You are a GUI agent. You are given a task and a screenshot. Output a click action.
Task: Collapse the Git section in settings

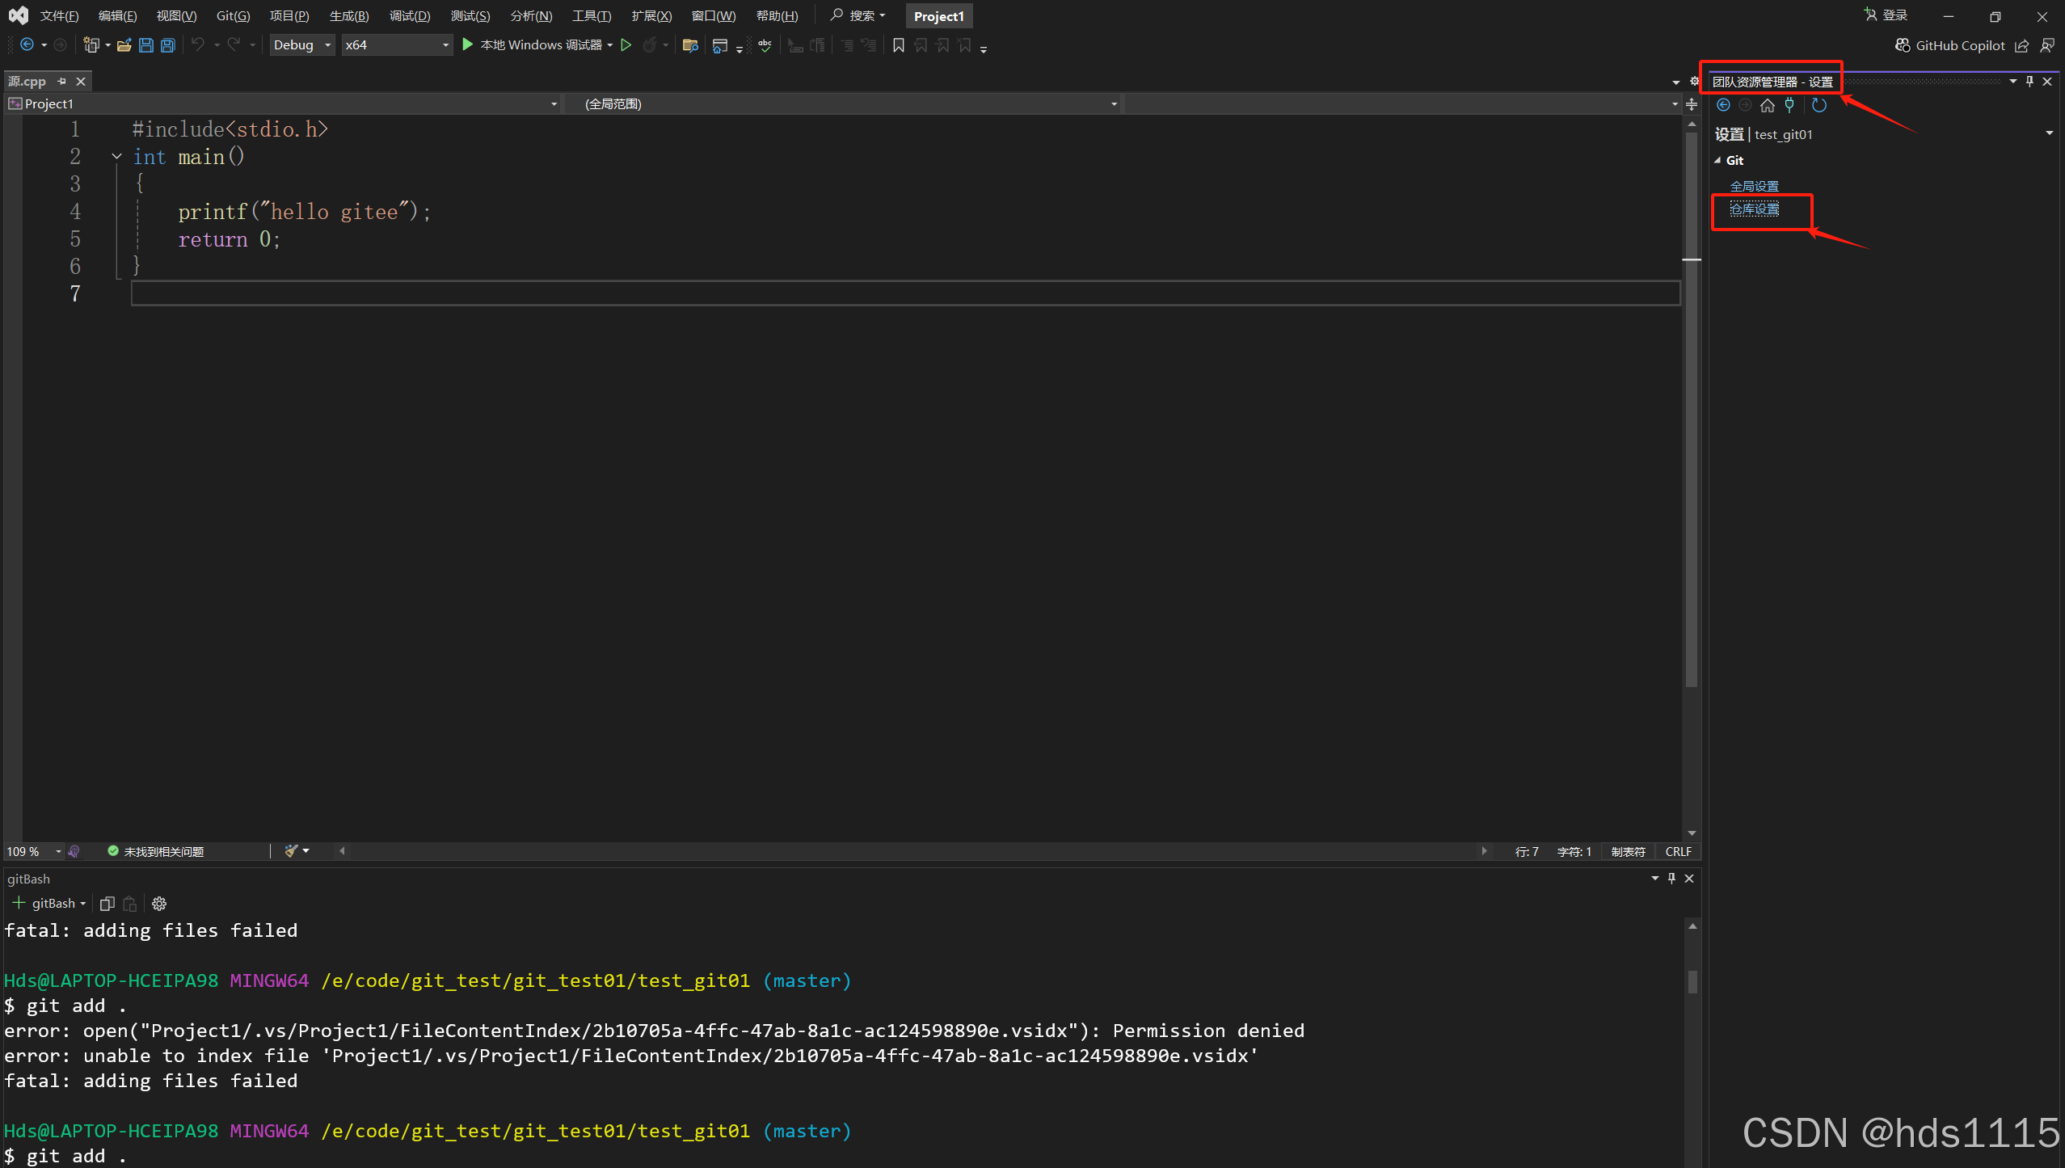coord(1717,160)
